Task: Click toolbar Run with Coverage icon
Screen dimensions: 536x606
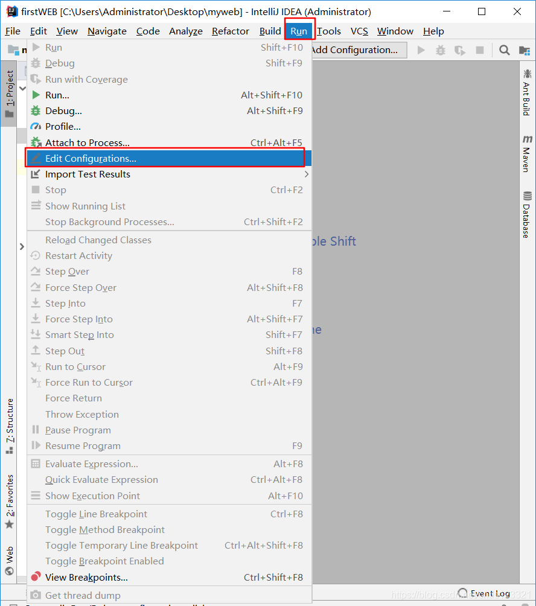Action: coord(460,50)
